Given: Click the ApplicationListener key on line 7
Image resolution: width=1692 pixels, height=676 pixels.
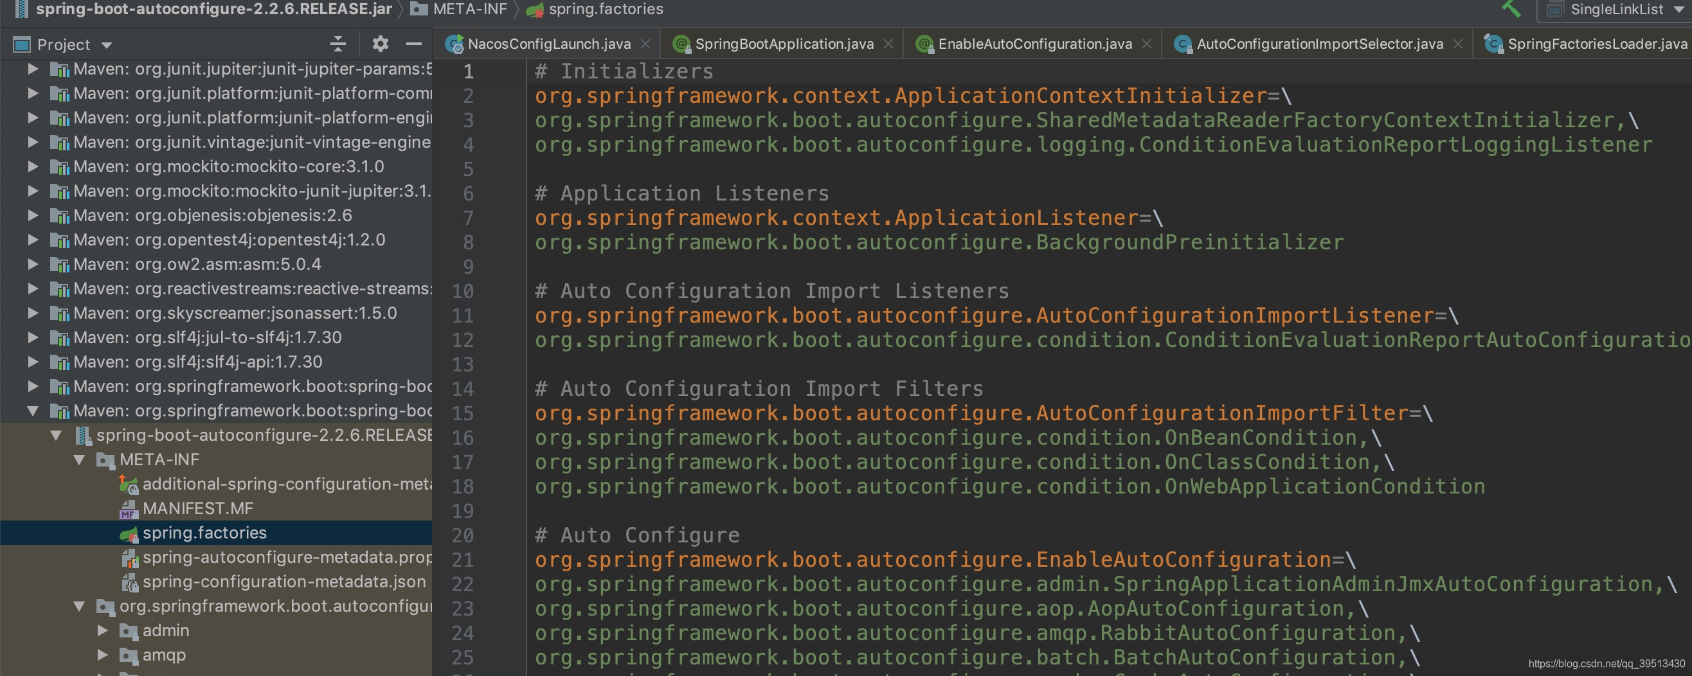Looking at the screenshot, I should 836,218.
